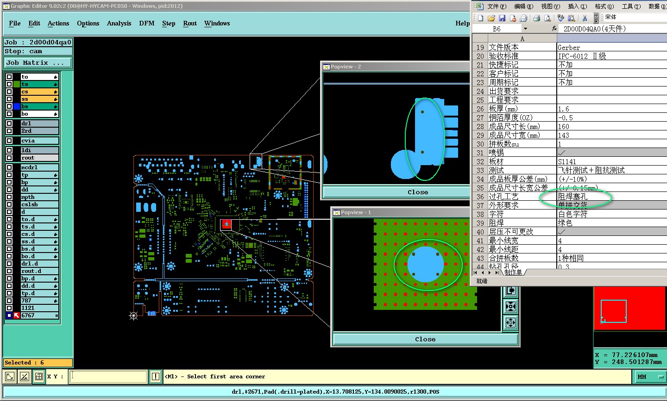Toggle the checkbox for layer to
Image resolution: width=667 pixels, height=401 pixels.
(x=9, y=77)
